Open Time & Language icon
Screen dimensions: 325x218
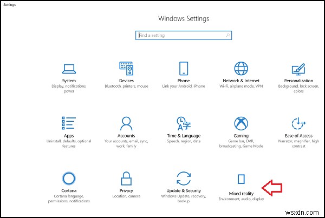184,123
